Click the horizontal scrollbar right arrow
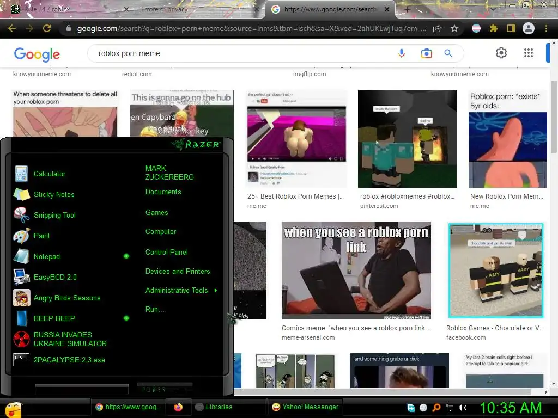 click(x=546, y=392)
